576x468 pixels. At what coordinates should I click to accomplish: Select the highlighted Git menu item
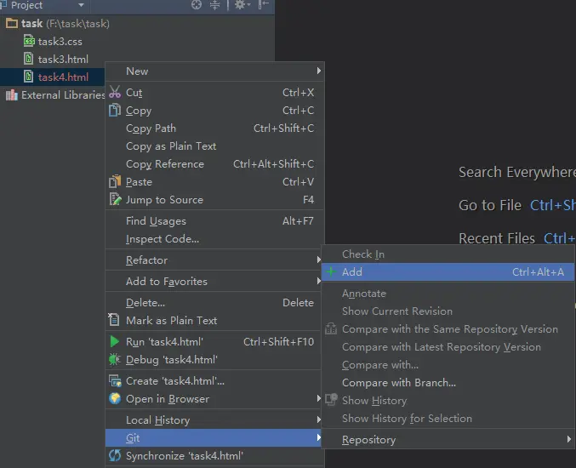tap(214, 438)
